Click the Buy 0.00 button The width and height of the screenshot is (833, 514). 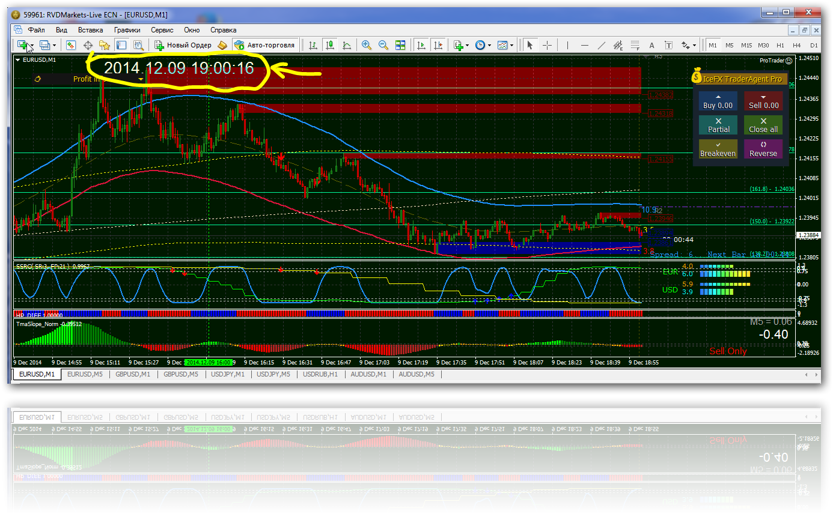[x=718, y=101]
